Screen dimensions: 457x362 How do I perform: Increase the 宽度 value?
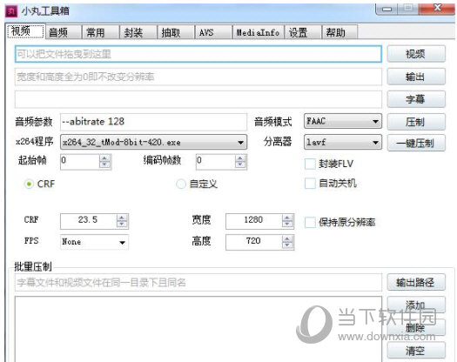[x=287, y=218]
